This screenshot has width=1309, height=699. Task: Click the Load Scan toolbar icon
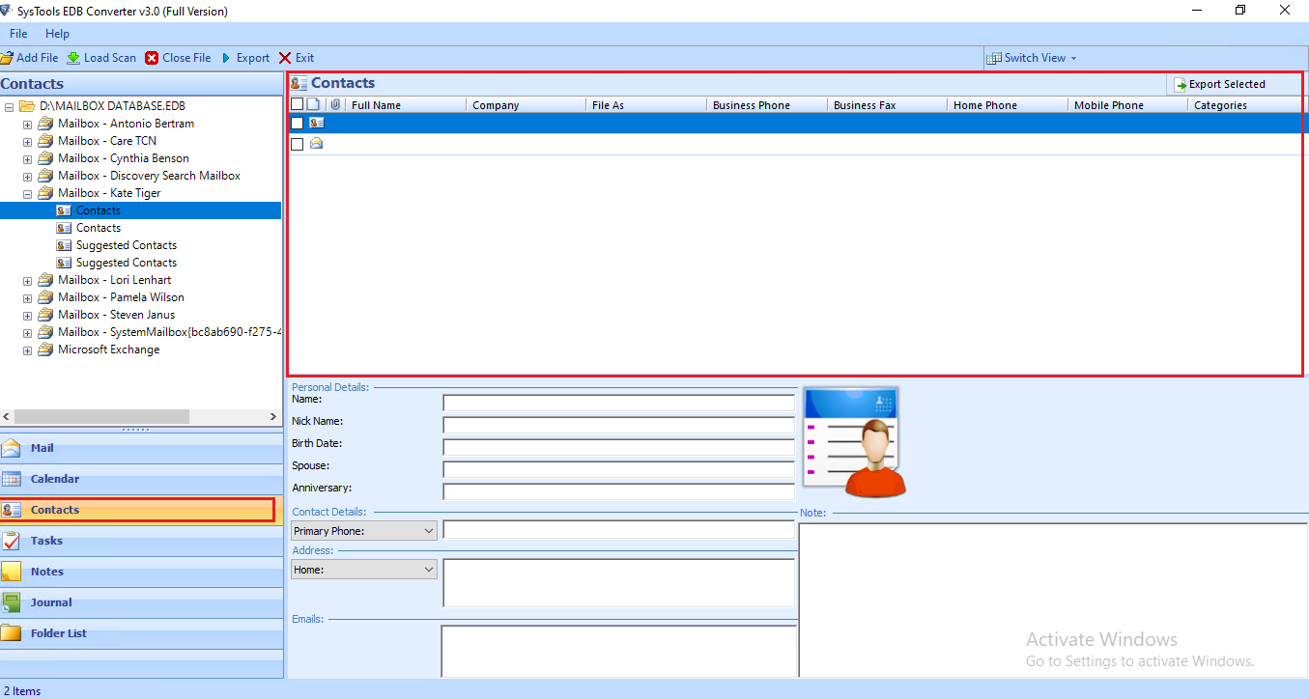pos(73,58)
